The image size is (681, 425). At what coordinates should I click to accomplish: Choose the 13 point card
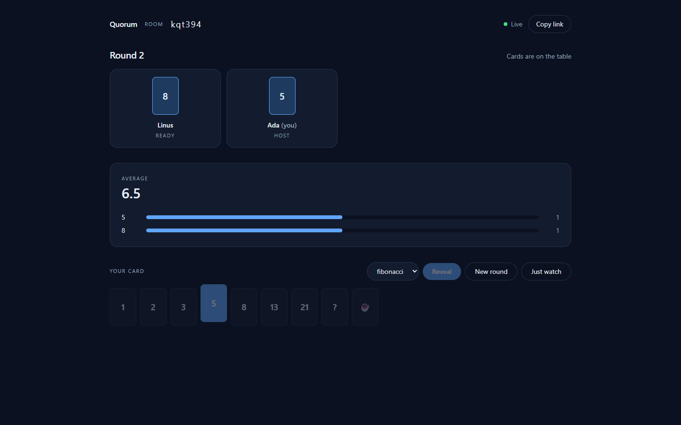[274, 307]
